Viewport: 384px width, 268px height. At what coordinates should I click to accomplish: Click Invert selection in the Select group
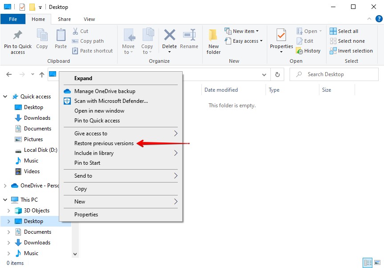click(351, 51)
